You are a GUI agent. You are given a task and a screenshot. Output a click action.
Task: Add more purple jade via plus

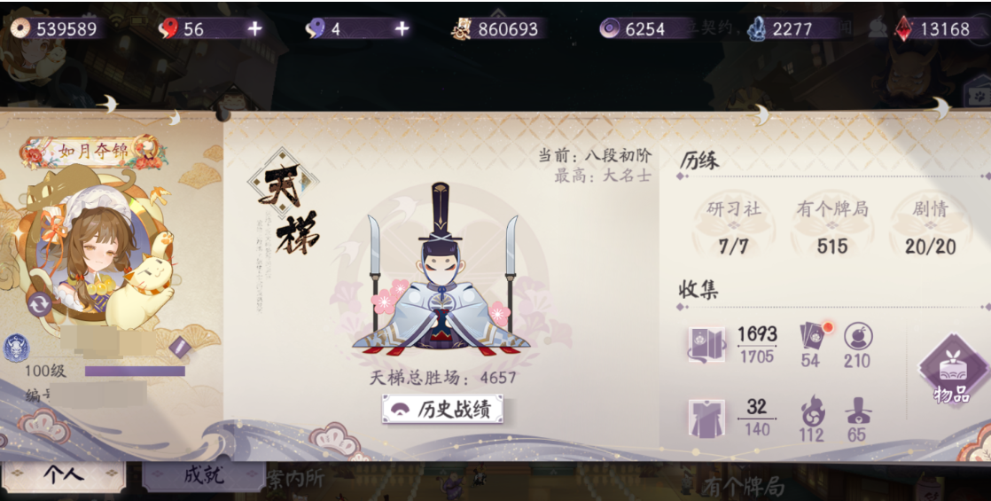(402, 28)
